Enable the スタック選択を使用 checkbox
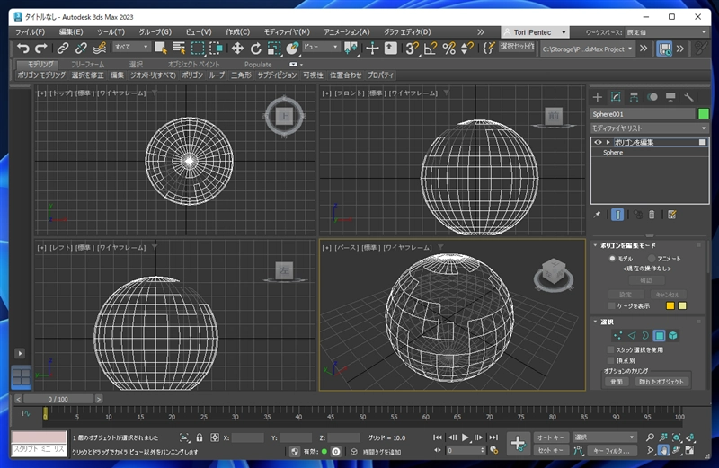 (610, 349)
